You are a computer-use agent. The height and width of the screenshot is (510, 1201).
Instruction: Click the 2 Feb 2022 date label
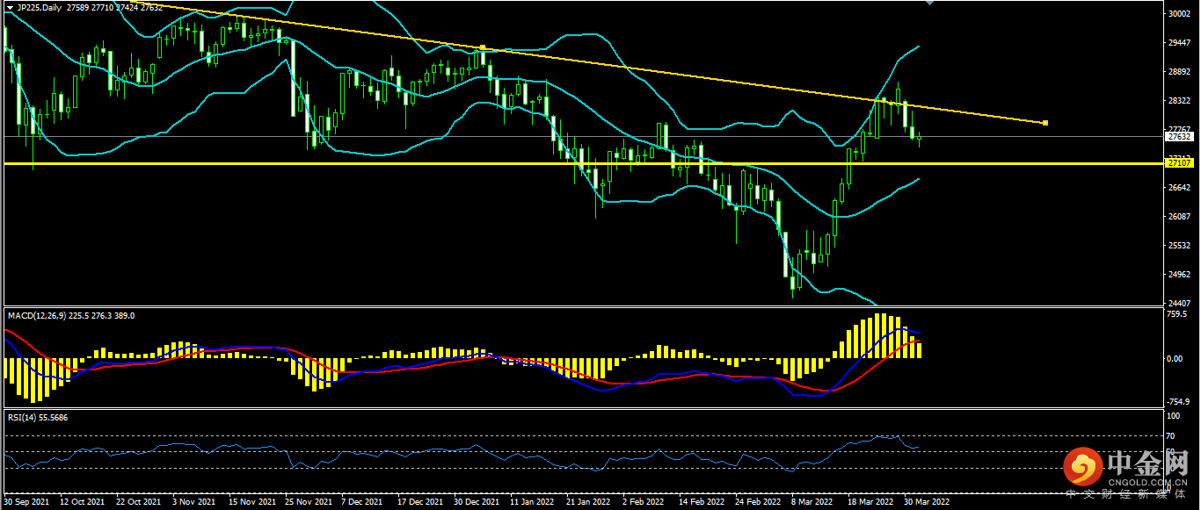point(643,503)
